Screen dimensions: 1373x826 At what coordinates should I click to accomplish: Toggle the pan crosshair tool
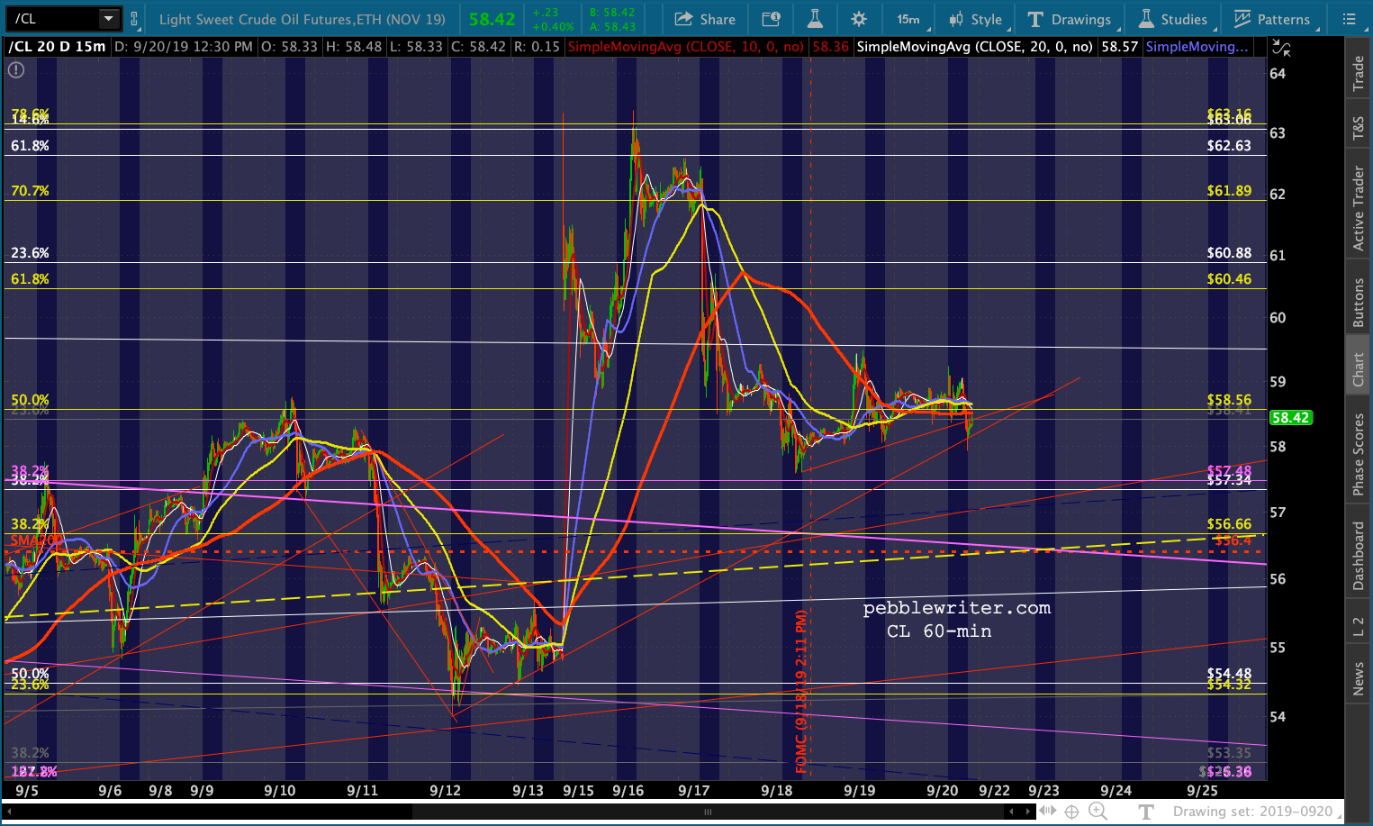coord(1071,811)
